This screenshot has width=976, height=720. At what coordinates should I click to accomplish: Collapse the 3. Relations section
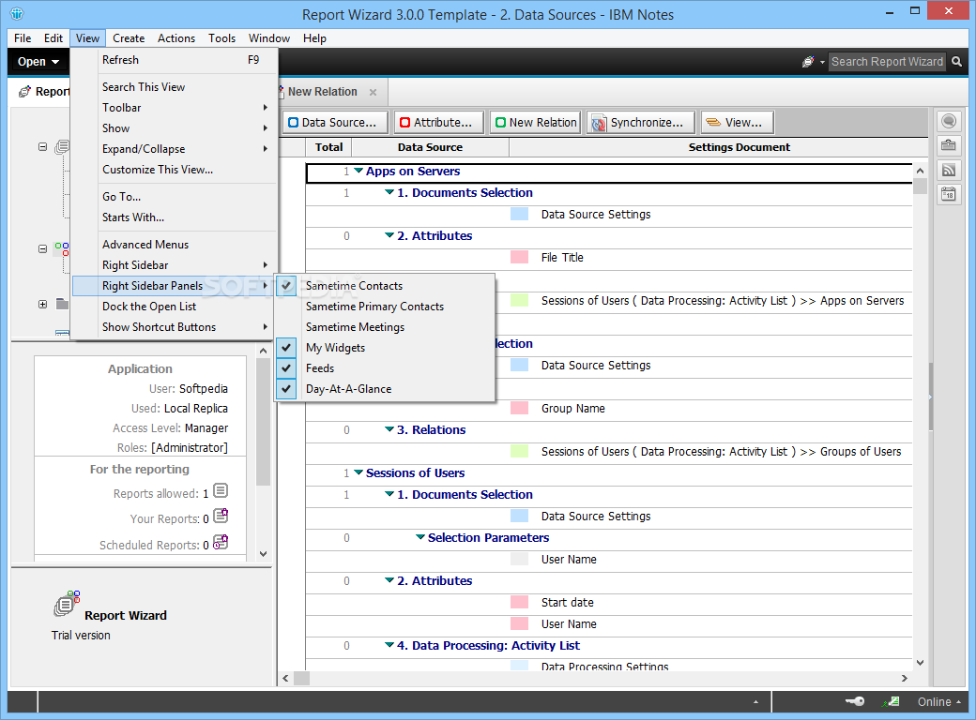(x=389, y=429)
